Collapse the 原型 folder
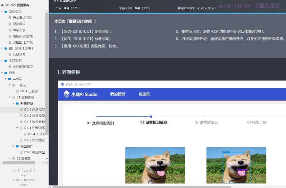Image resolution: width=286 pixels, height=188 pixels. coord(2,73)
